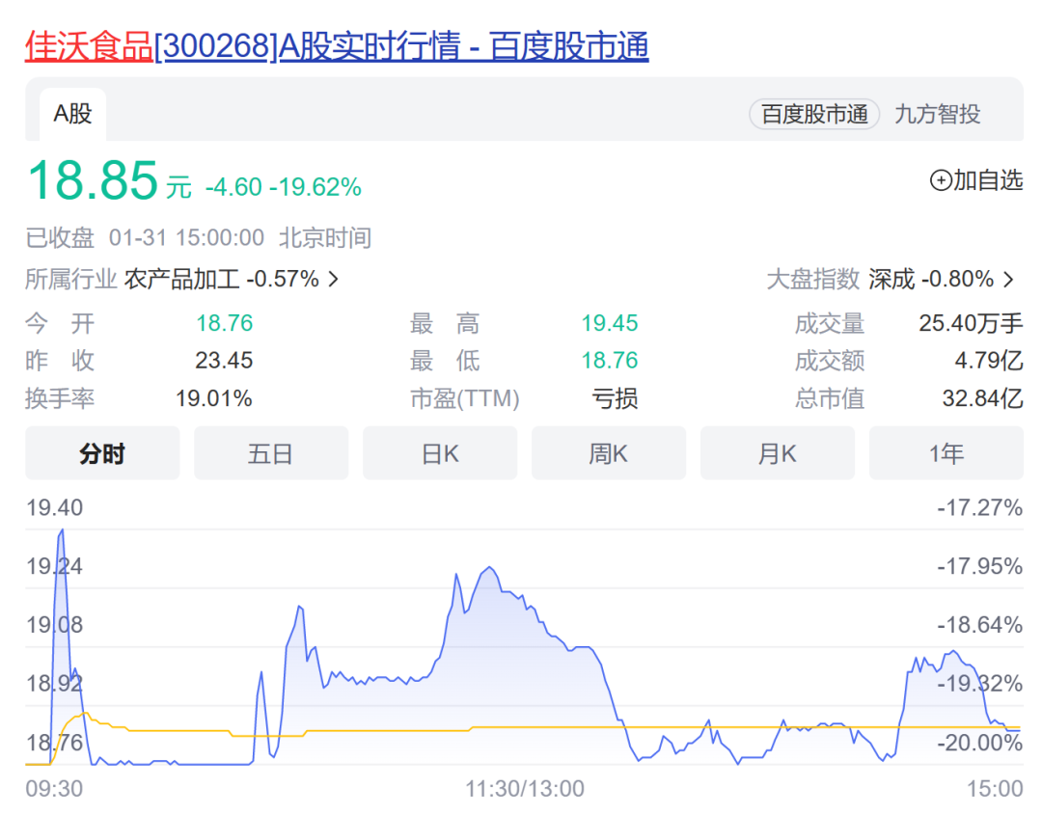1042x814 pixels.
Task: Click the -4.60 price change value
Action: (x=233, y=187)
